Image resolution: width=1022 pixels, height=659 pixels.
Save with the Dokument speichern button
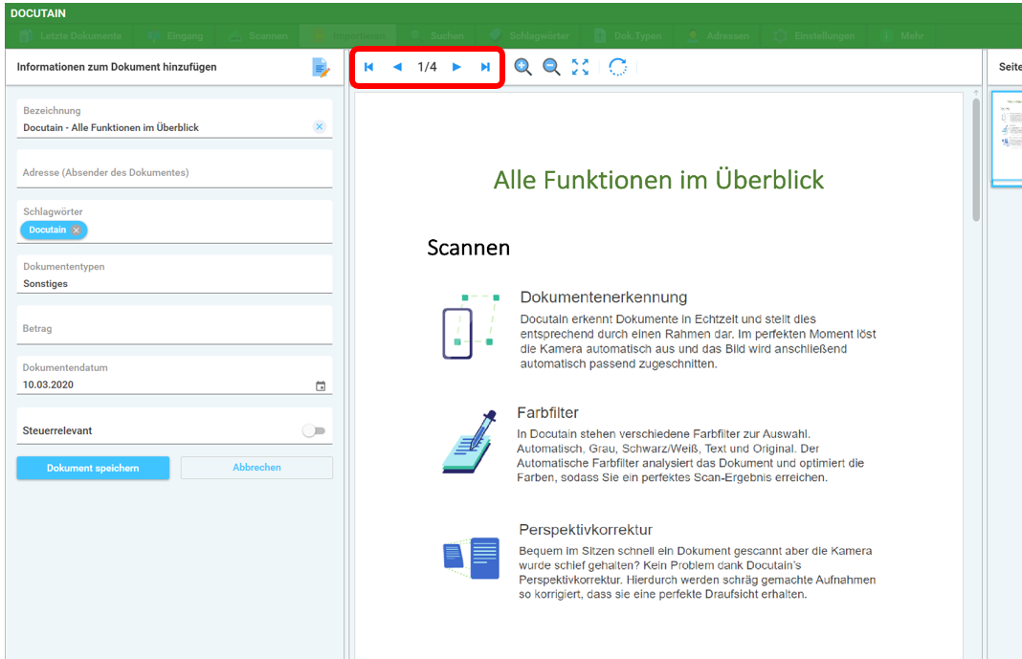tap(93, 468)
